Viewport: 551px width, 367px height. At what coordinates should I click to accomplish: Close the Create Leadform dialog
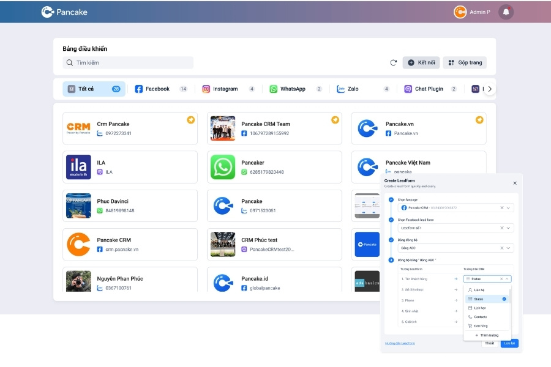pos(515,183)
